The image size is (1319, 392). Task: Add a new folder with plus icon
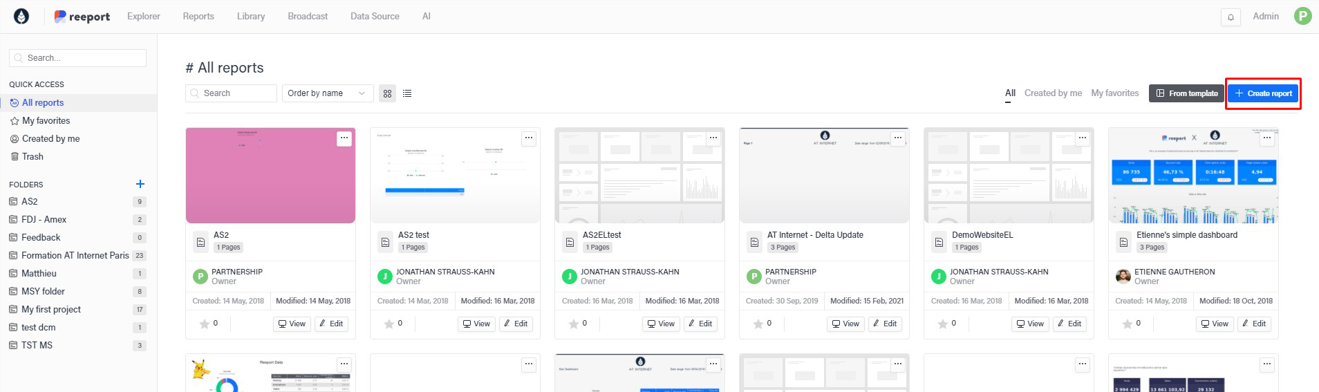pos(140,184)
